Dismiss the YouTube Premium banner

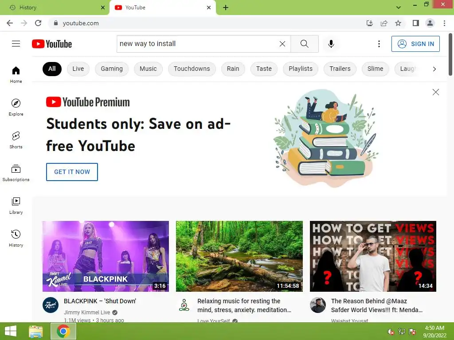435,92
